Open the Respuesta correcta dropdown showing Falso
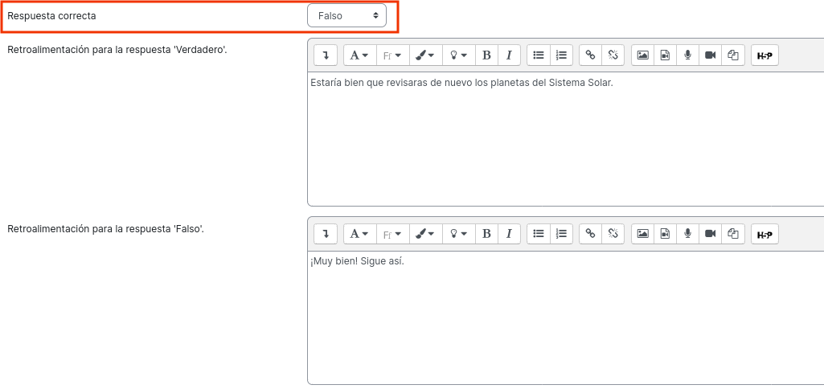This screenshot has width=824, height=389. click(346, 16)
